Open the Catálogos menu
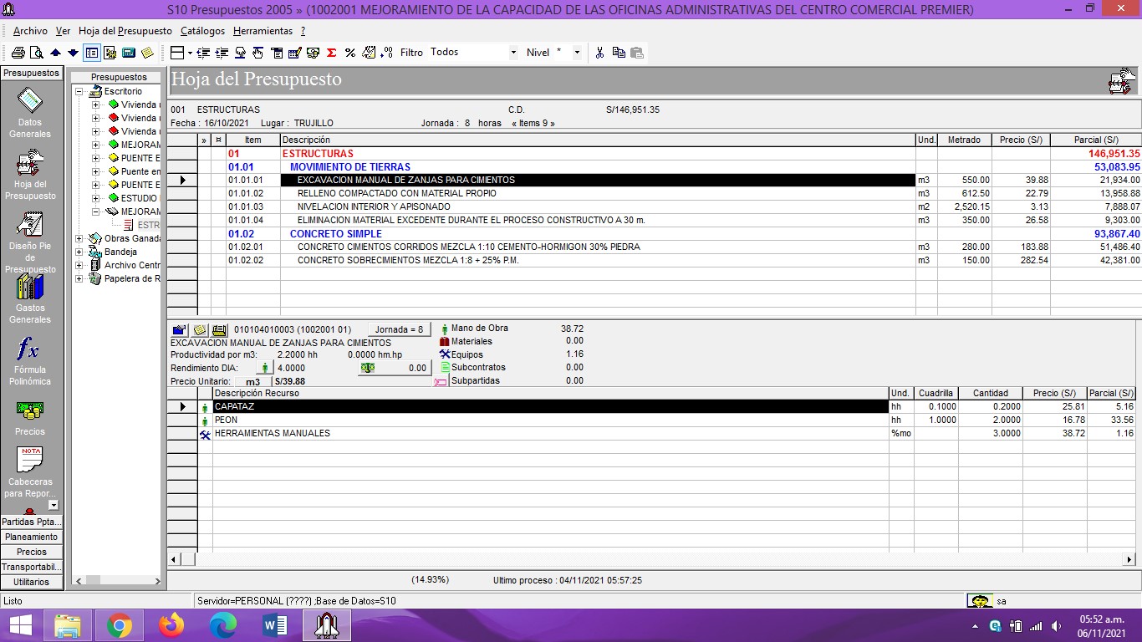The height and width of the screenshot is (642, 1142). coord(202,31)
